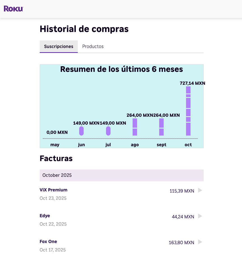Image resolution: width=242 pixels, height=254 pixels.
Task: Click the Oct 23, 2025 date
Action: coord(53,198)
